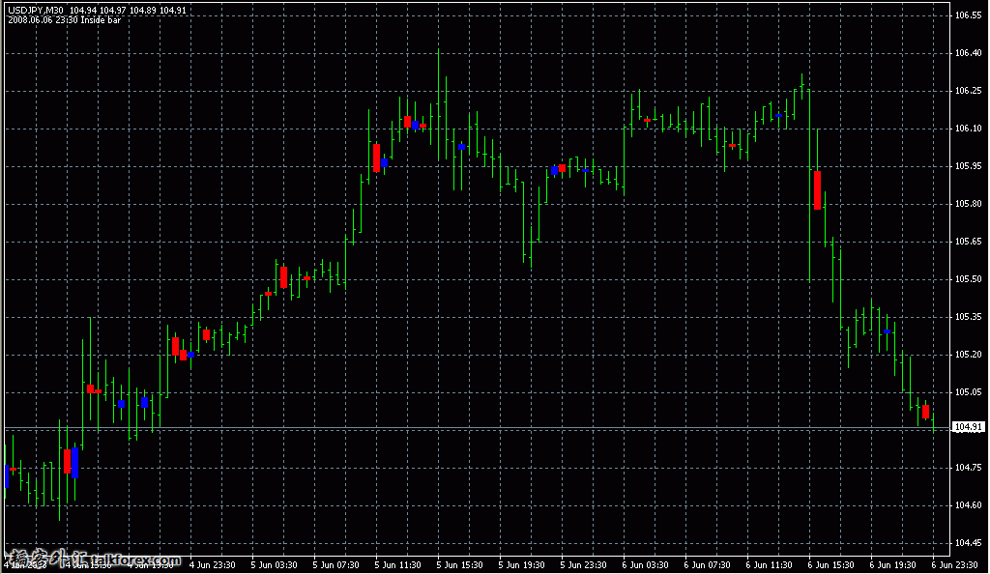Click the 106.10 price axis label
The width and height of the screenshot is (990, 574).
click(x=968, y=129)
